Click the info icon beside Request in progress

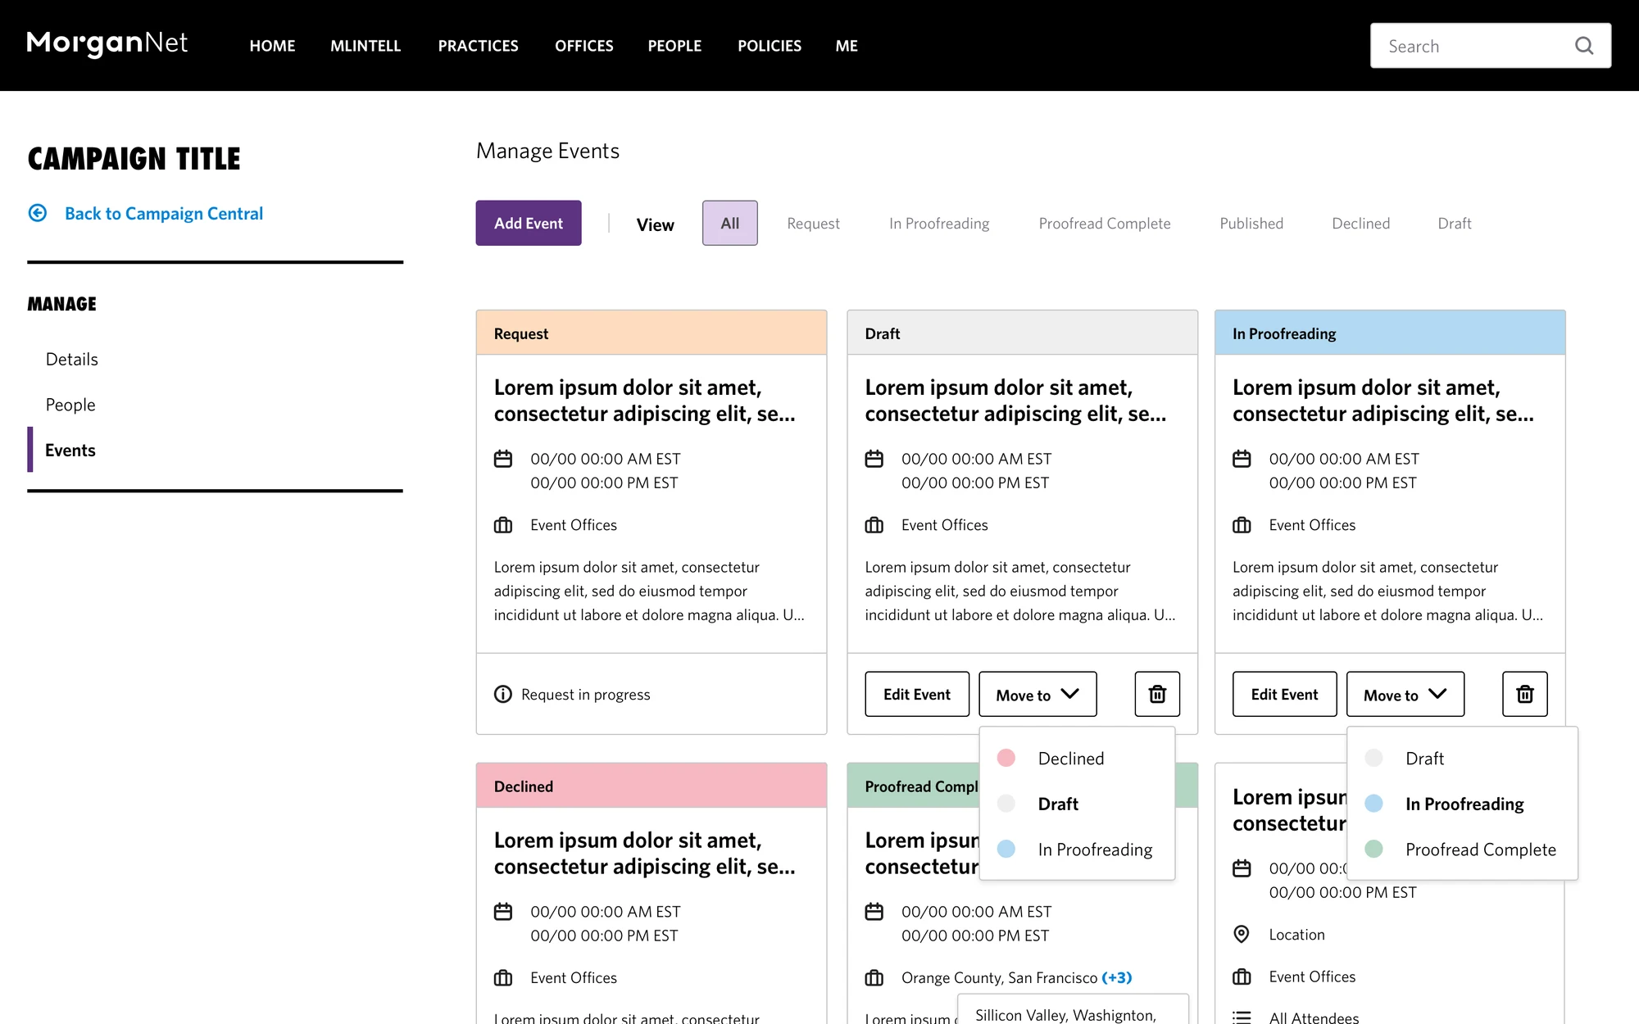coord(503,694)
